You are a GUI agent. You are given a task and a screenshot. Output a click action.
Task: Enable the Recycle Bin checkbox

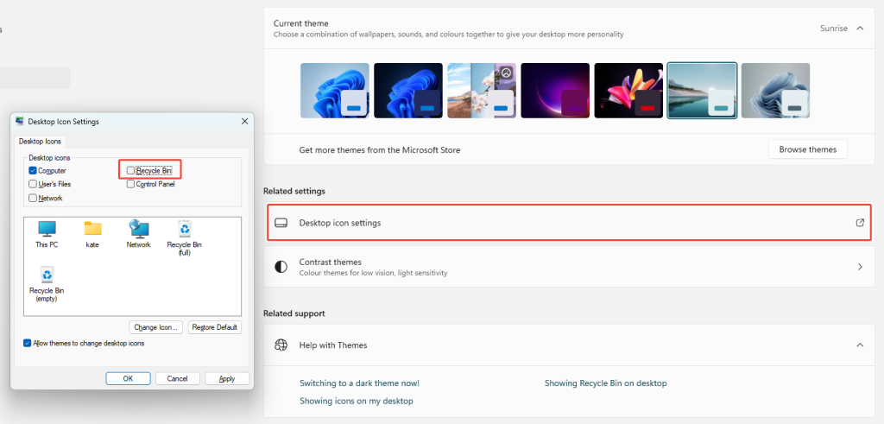click(x=131, y=171)
